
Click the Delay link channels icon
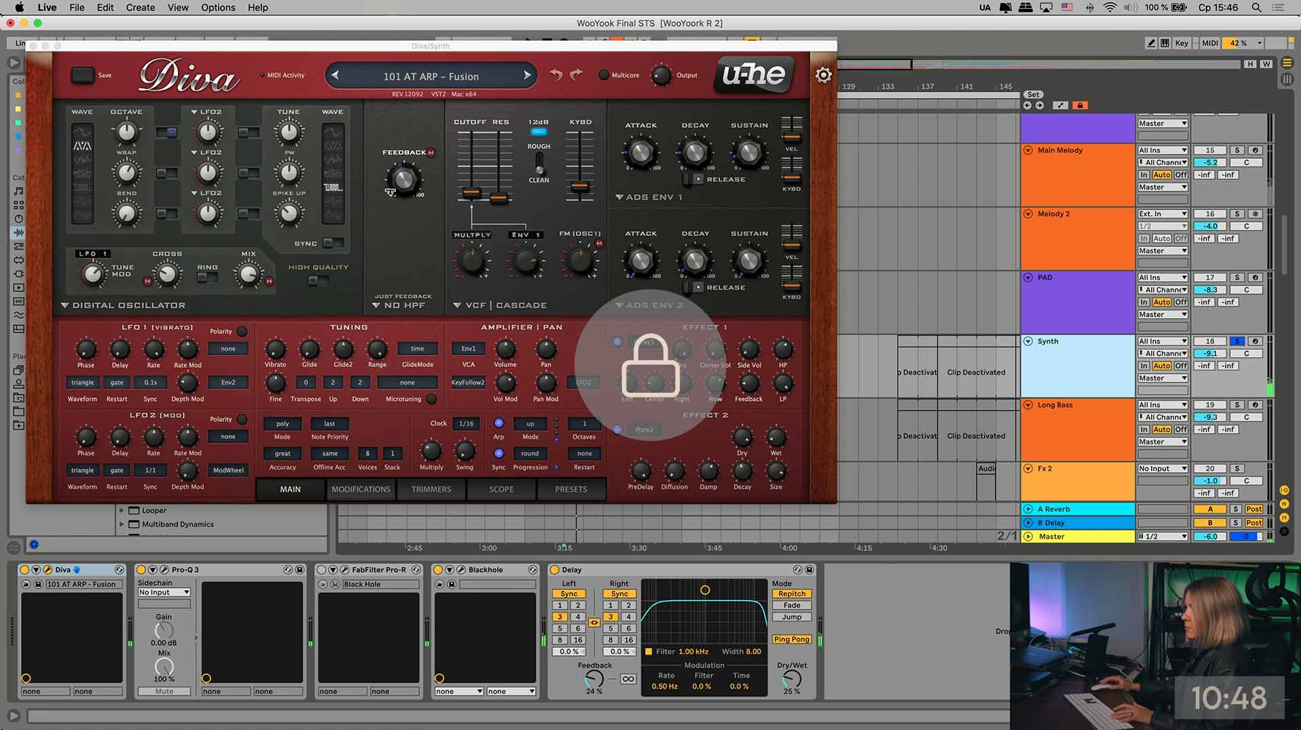coord(594,622)
